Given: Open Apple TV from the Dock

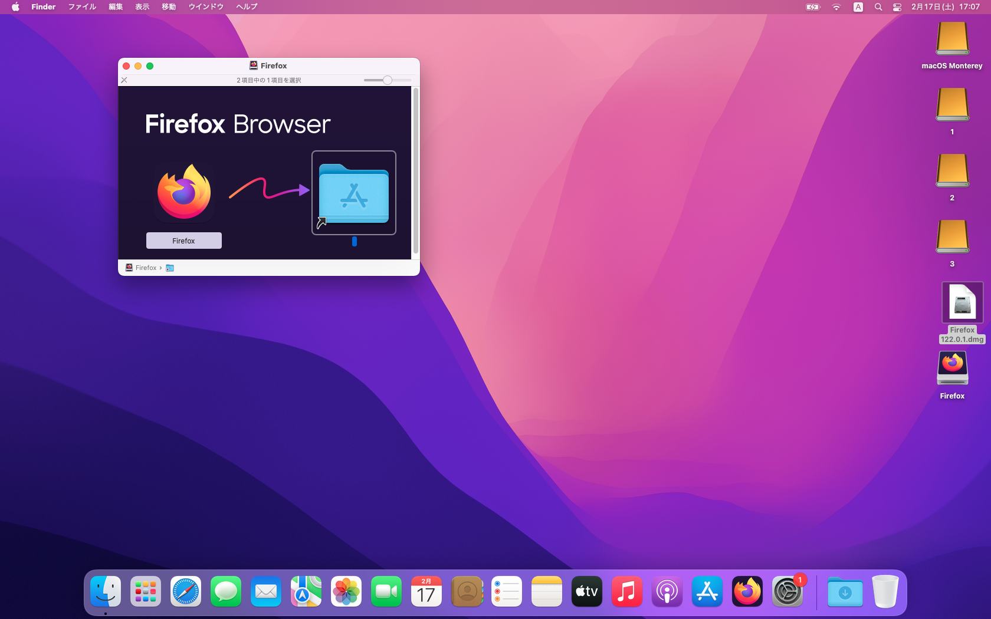Looking at the screenshot, I should click(587, 591).
